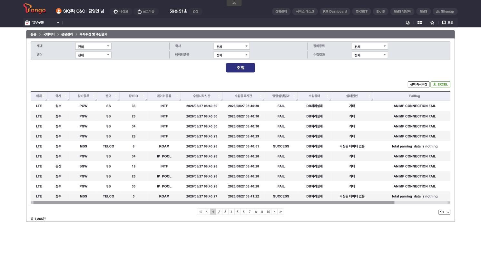Screen dimensions: 481x262
Task: Open the 서비스 데스크 menu
Action: tap(305, 12)
